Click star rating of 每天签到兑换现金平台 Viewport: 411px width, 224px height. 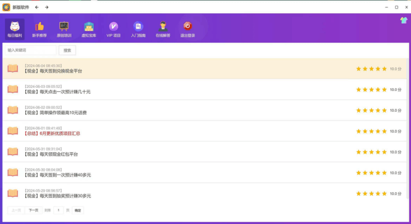371,69
